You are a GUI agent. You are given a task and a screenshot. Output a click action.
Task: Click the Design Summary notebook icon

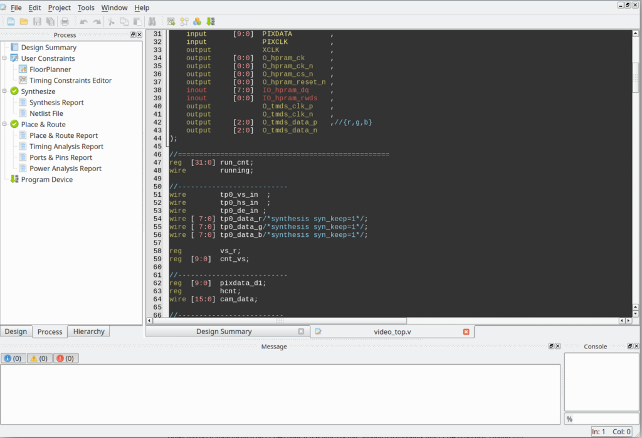pyautogui.click(x=14, y=47)
